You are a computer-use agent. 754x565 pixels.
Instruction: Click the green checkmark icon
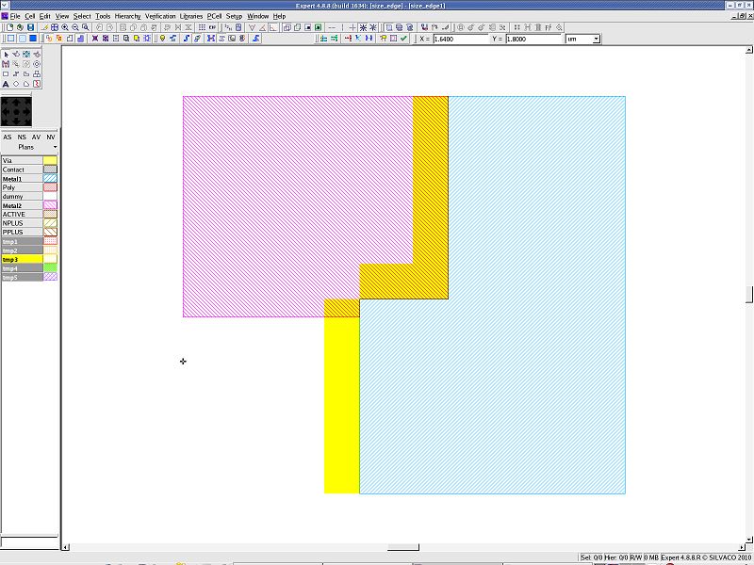403,39
